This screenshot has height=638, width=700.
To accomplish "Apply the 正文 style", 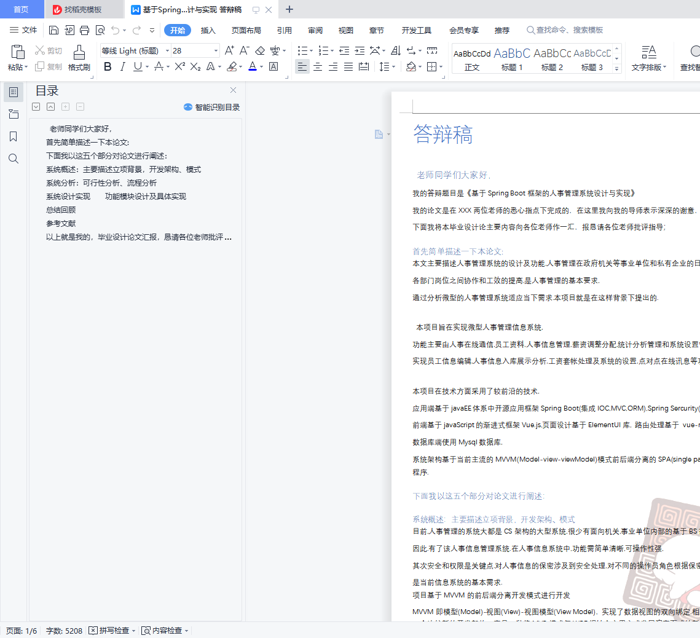I will coord(472,59).
